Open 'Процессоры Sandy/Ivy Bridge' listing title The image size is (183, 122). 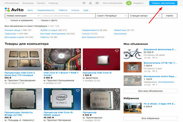(x=19, y=113)
